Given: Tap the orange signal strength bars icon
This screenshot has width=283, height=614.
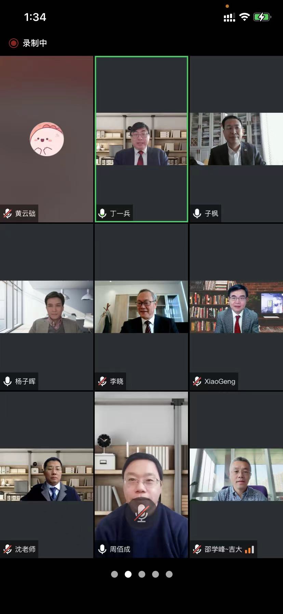Looking at the screenshot, I should coord(250,549).
